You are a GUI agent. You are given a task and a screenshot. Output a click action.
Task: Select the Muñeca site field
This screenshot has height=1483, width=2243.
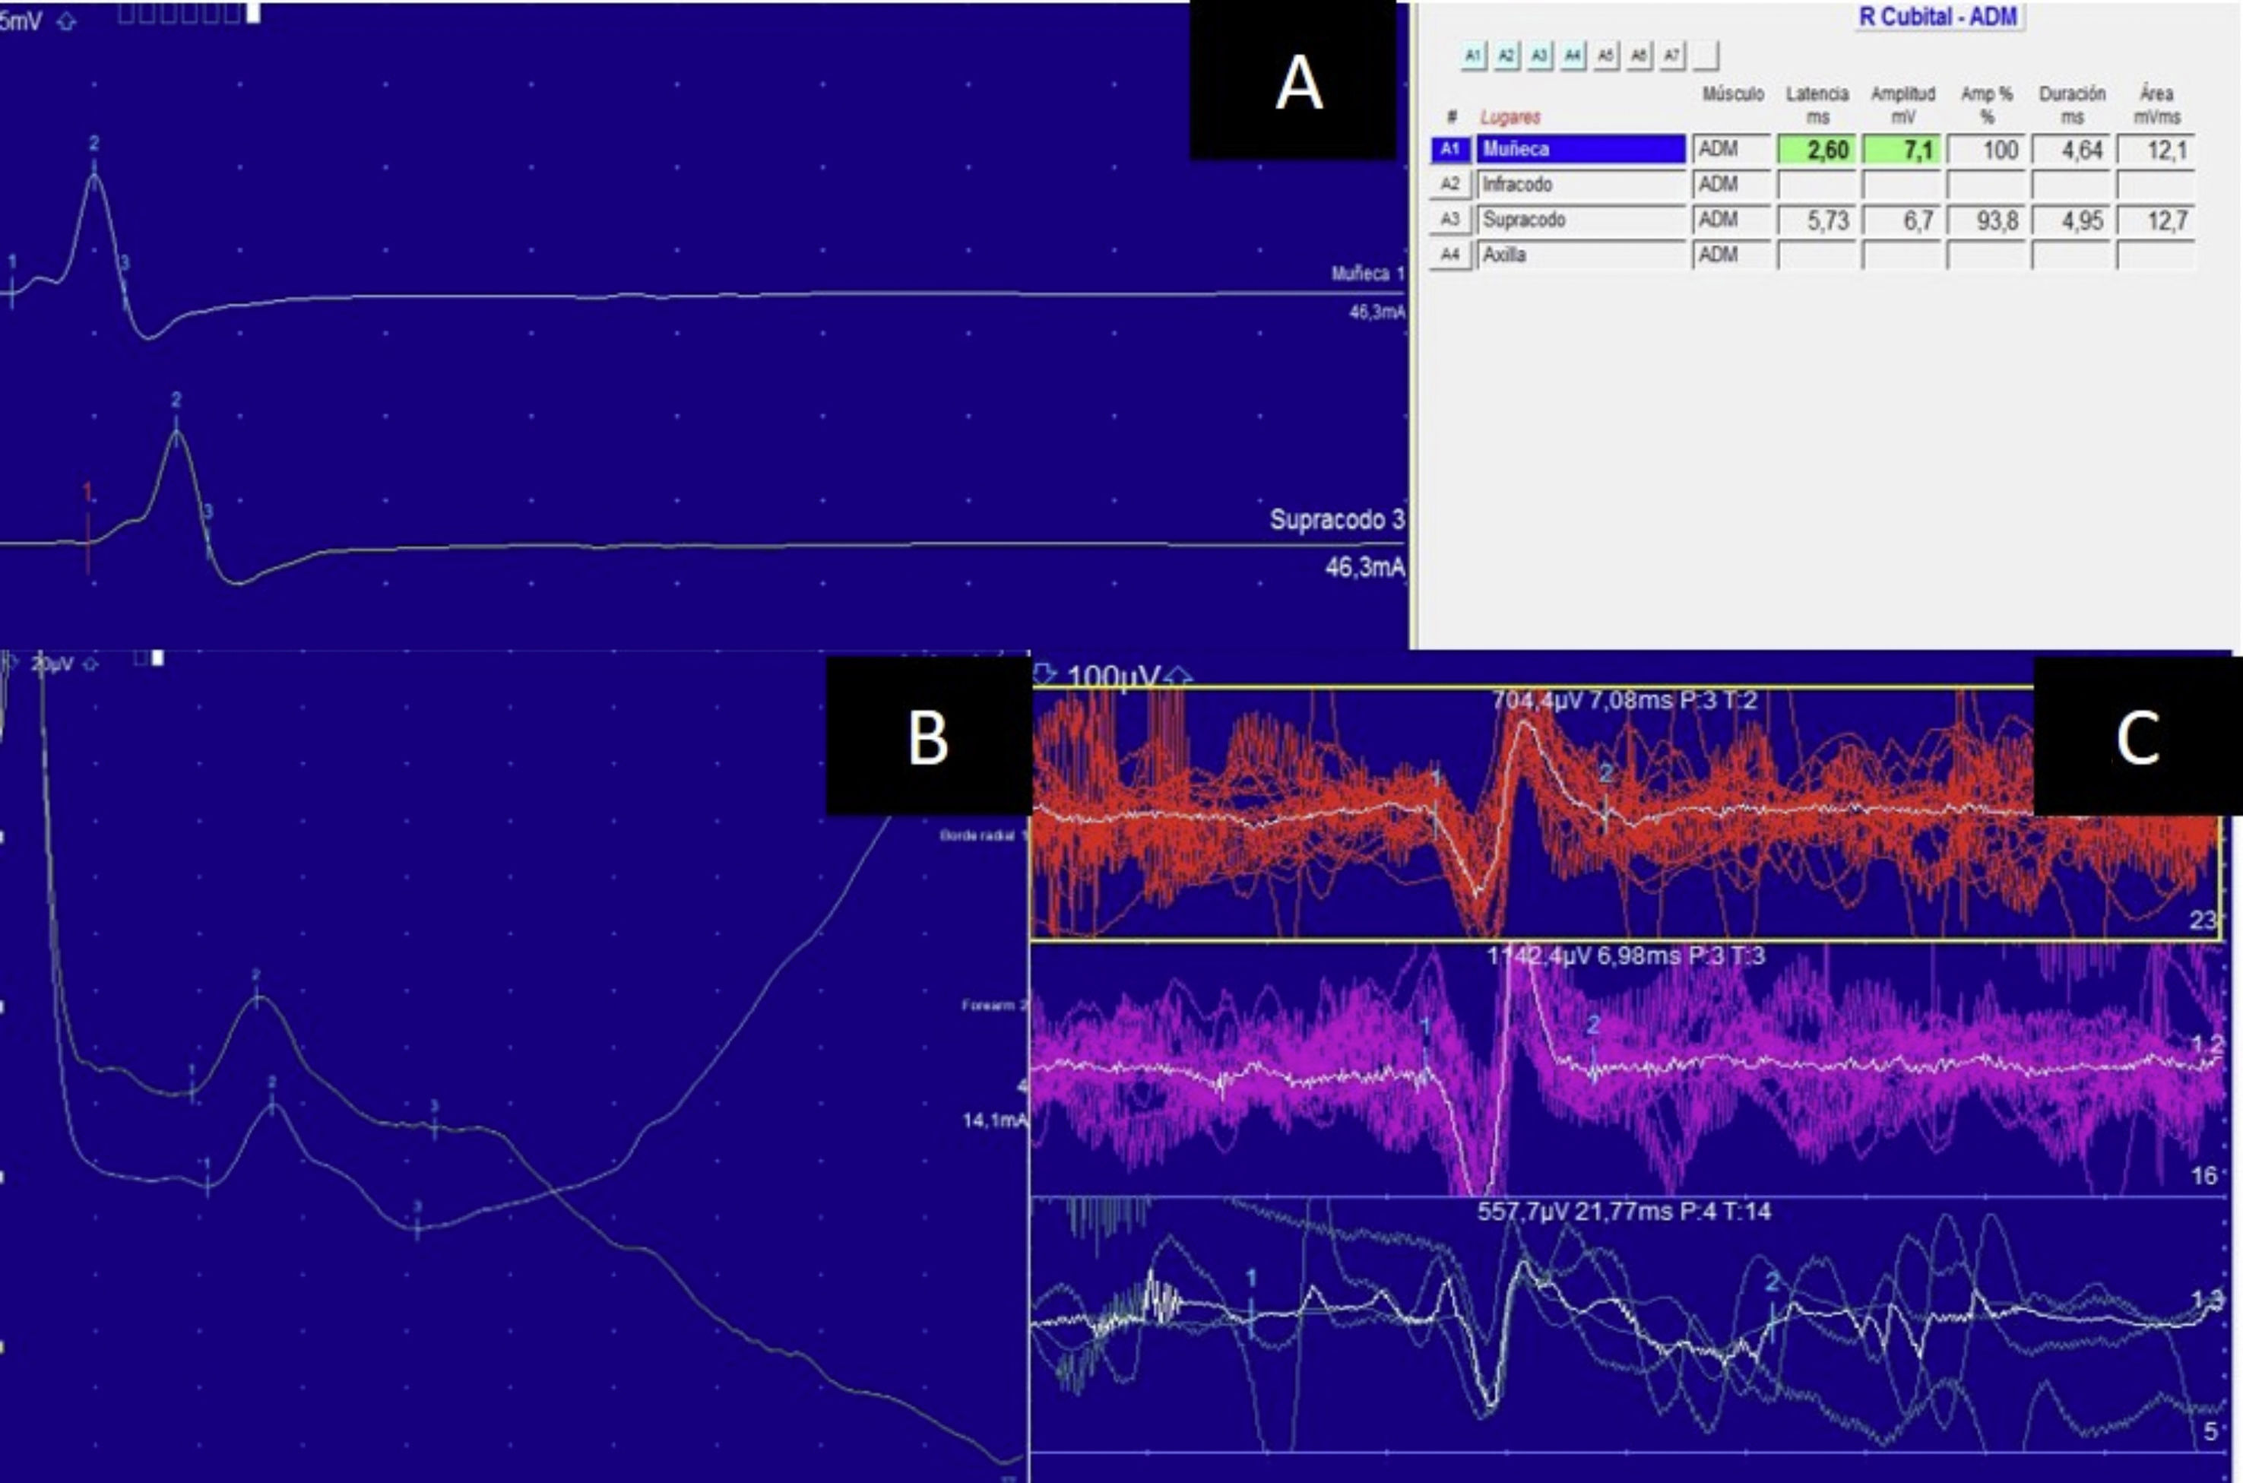click(x=1580, y=150)
